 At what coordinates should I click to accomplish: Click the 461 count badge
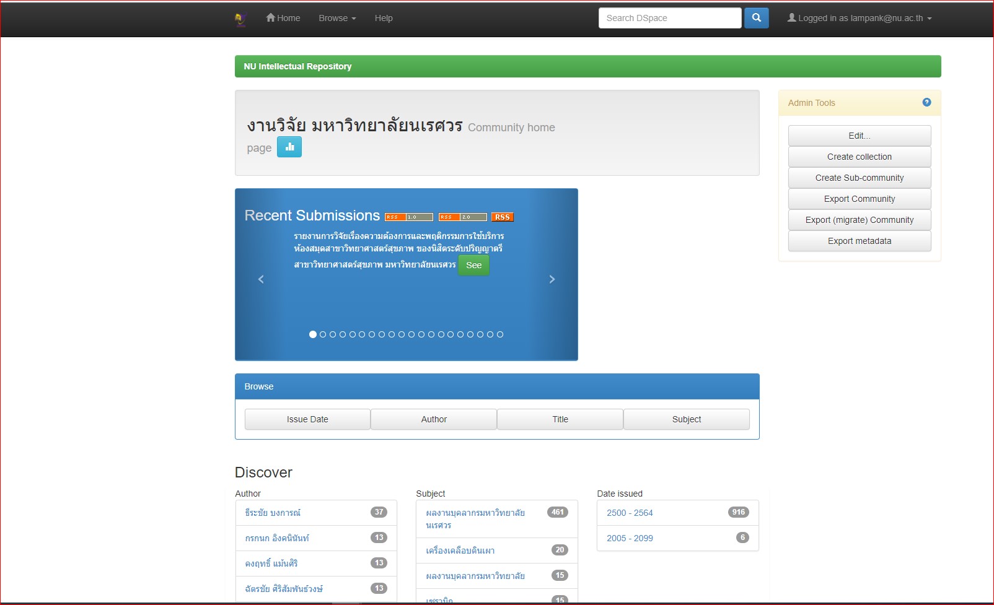click(x=558, y=512)
